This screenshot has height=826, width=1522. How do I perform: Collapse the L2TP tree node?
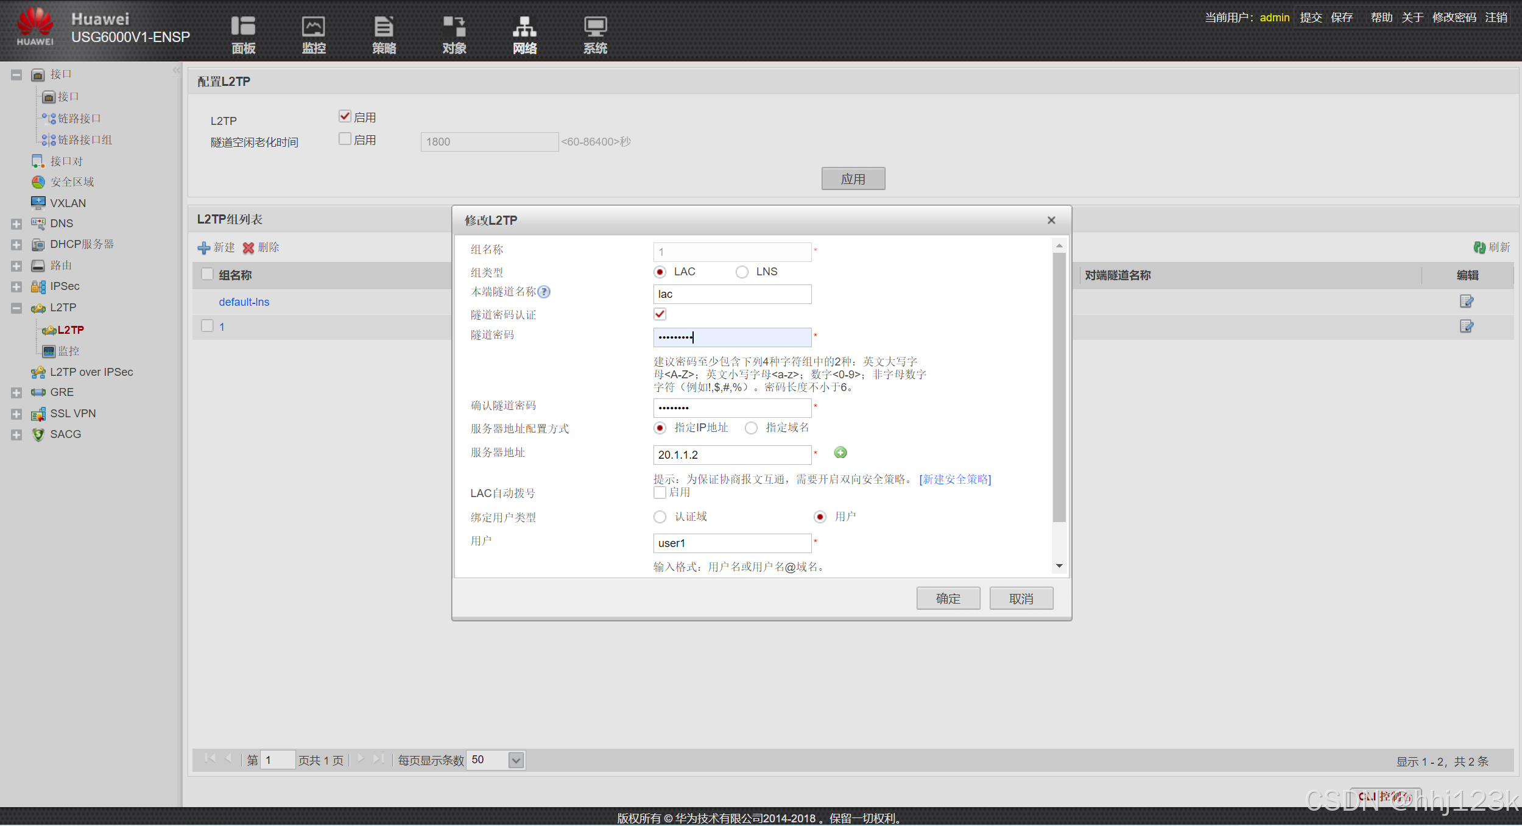point(16,308)
